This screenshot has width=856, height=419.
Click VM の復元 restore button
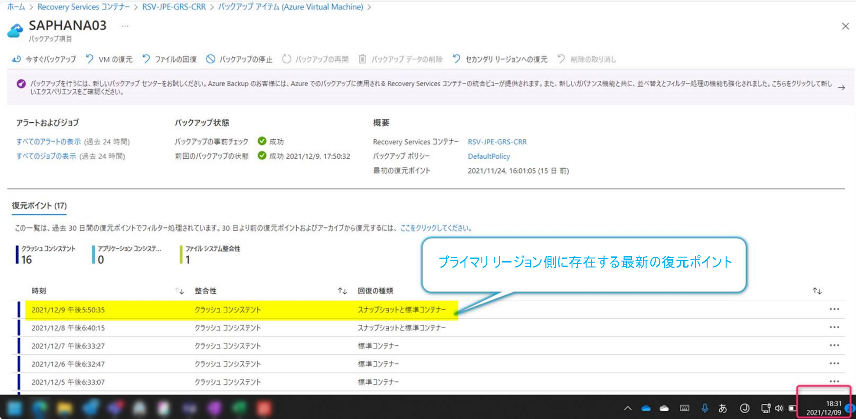(109, 59)
